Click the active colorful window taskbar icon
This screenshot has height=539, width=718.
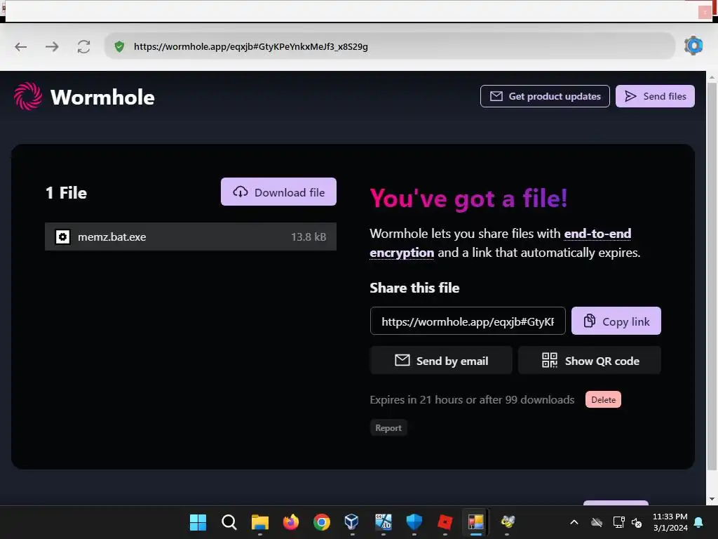(476, 522)
